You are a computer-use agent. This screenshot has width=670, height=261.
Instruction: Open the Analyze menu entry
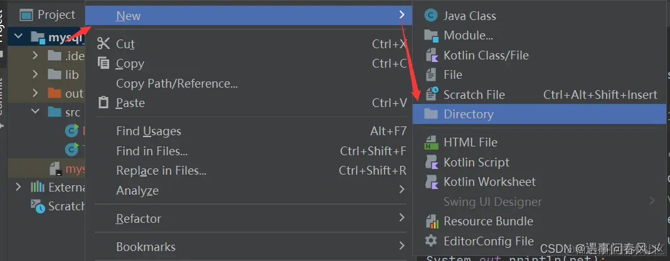[248, 190]
